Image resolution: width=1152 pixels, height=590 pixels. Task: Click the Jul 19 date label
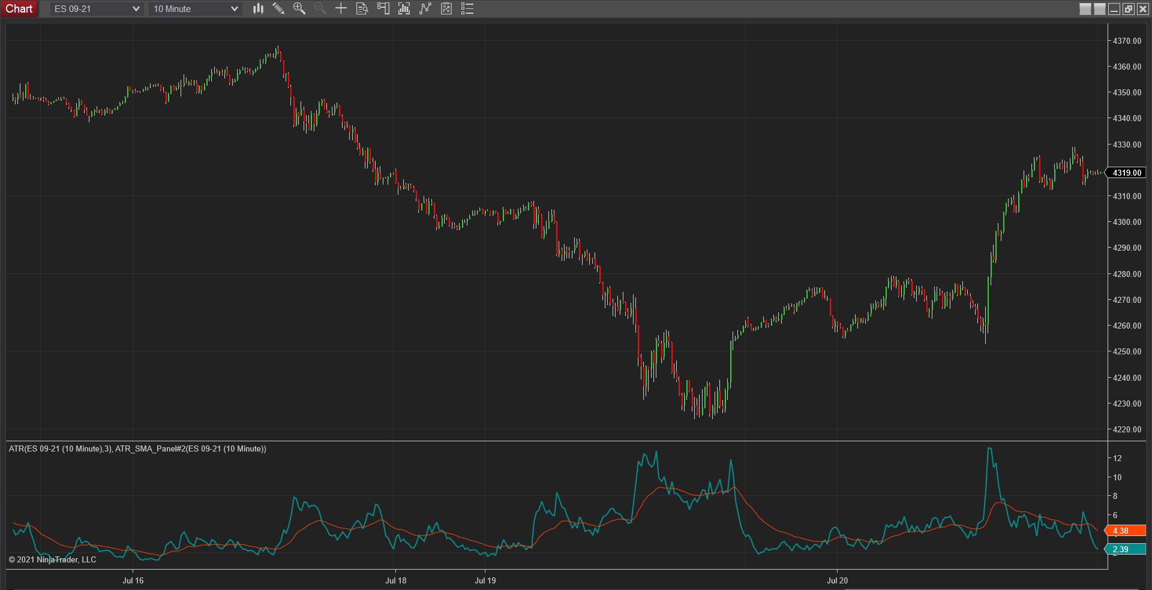[485, 580]
